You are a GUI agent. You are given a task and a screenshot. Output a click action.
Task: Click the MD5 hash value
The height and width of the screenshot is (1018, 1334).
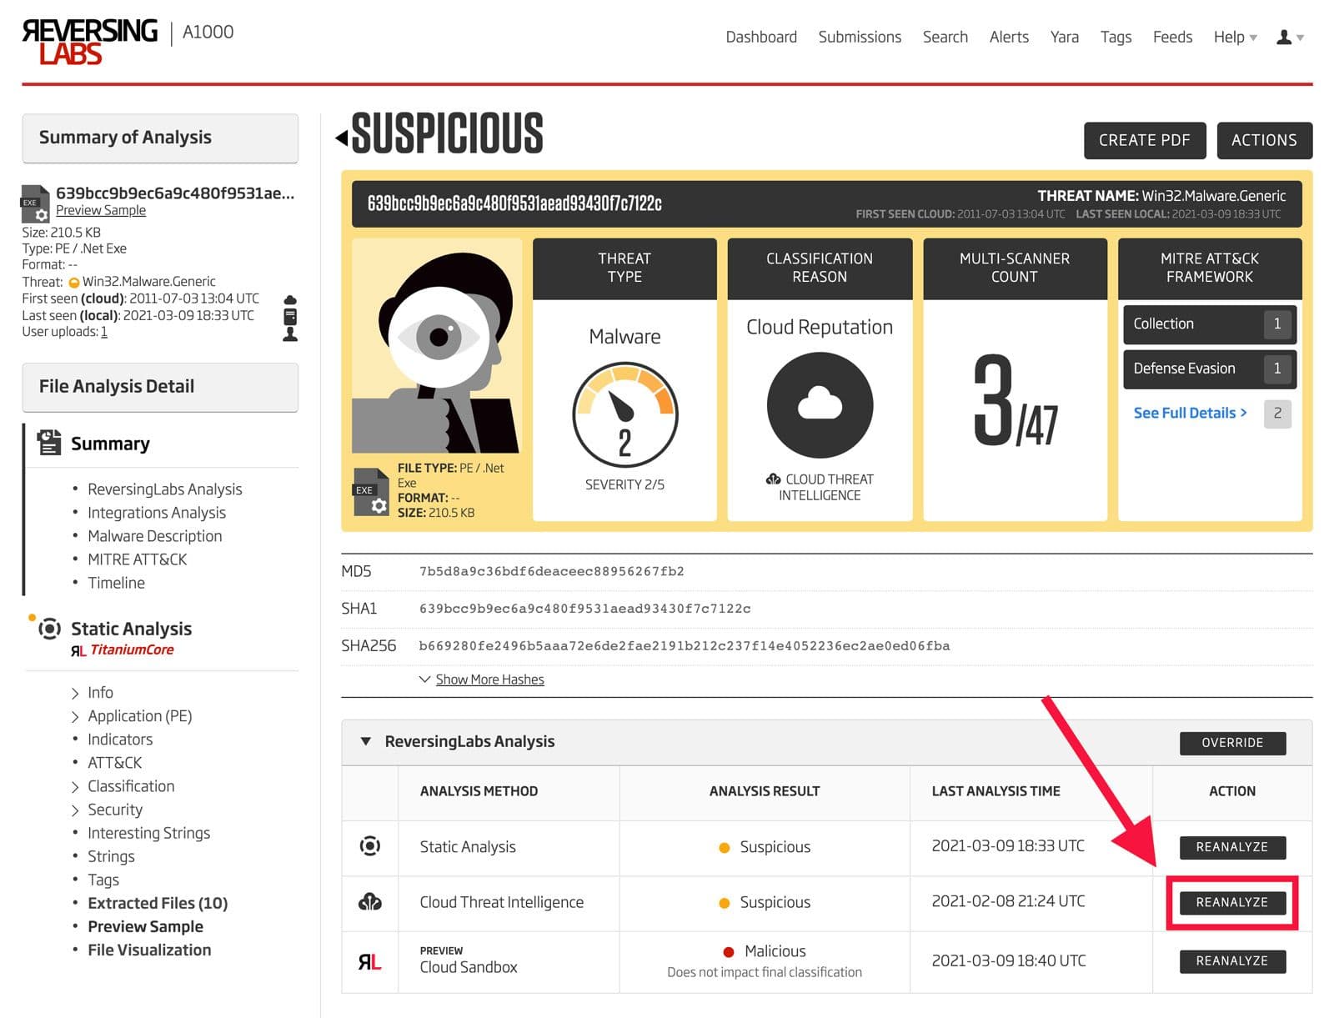tap(552, 572)
